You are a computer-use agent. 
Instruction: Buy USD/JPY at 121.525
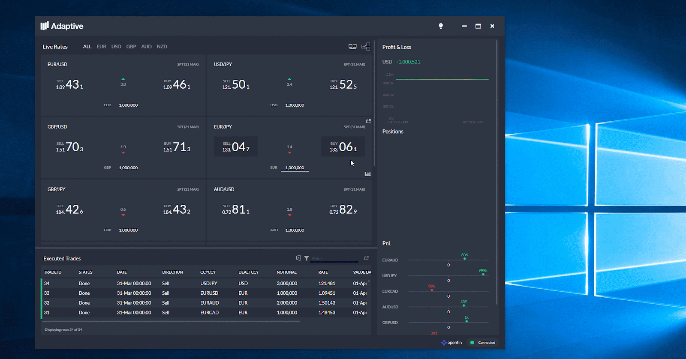pyautogui.click(x=343, y=84)
